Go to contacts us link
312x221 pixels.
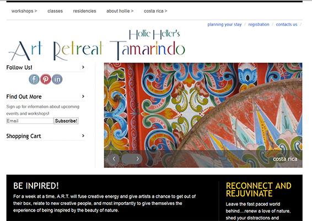287,24
